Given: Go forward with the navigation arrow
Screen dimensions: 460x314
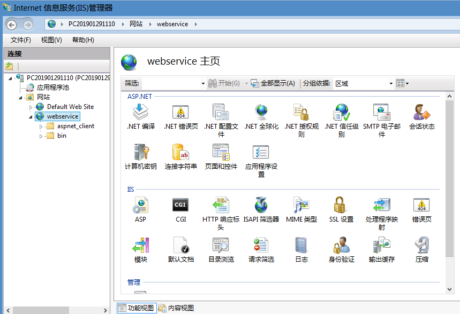Looking at the screenshot, I should (x=28, y=25).
